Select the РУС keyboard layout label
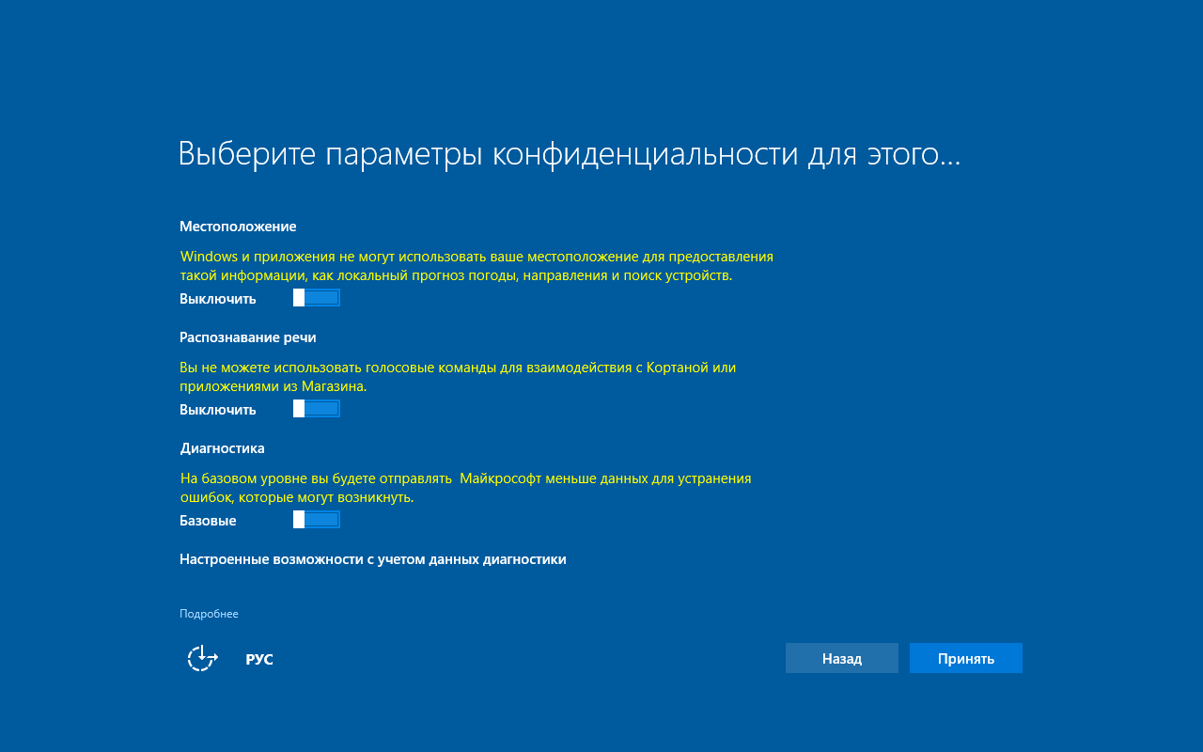Viewport: 1203px width, 752px height. coord(259,659)
